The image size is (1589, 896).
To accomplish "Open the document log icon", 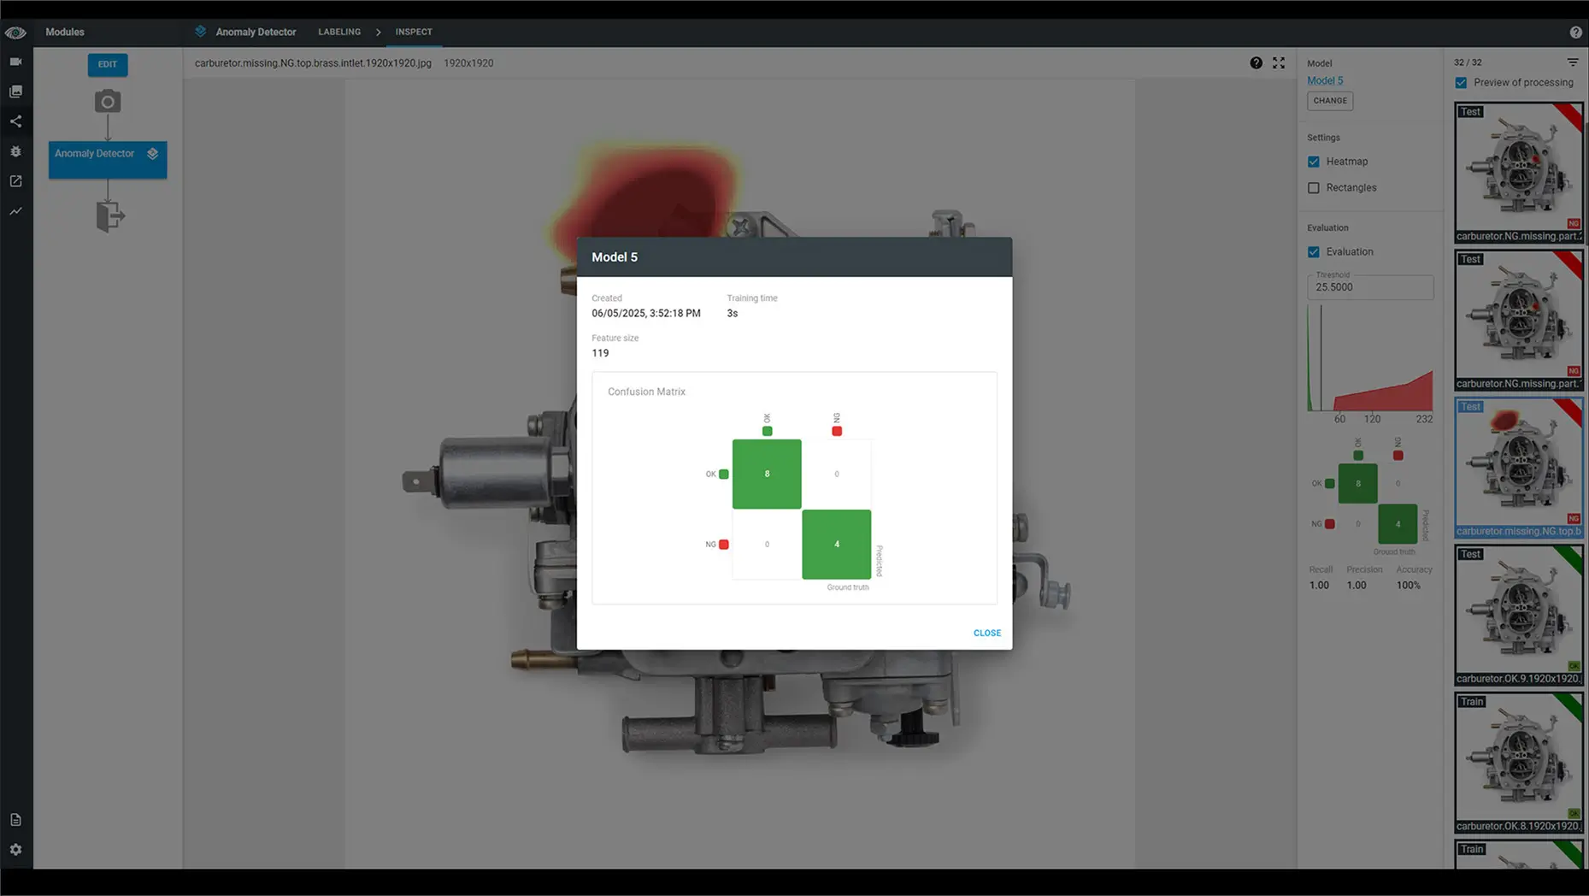I will pos(15,820).
